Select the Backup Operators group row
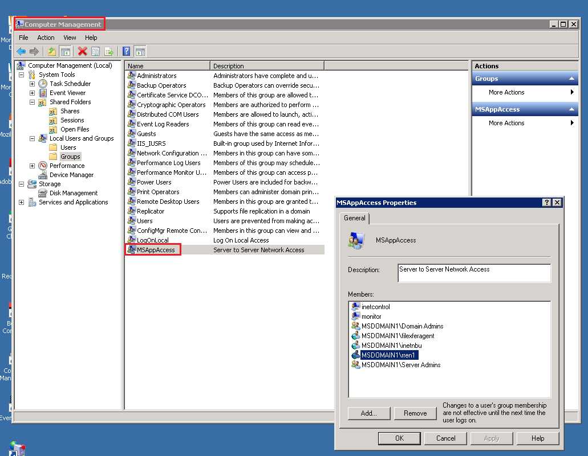The height and width of the screenshot is (456, 588). tap(225, 85)
